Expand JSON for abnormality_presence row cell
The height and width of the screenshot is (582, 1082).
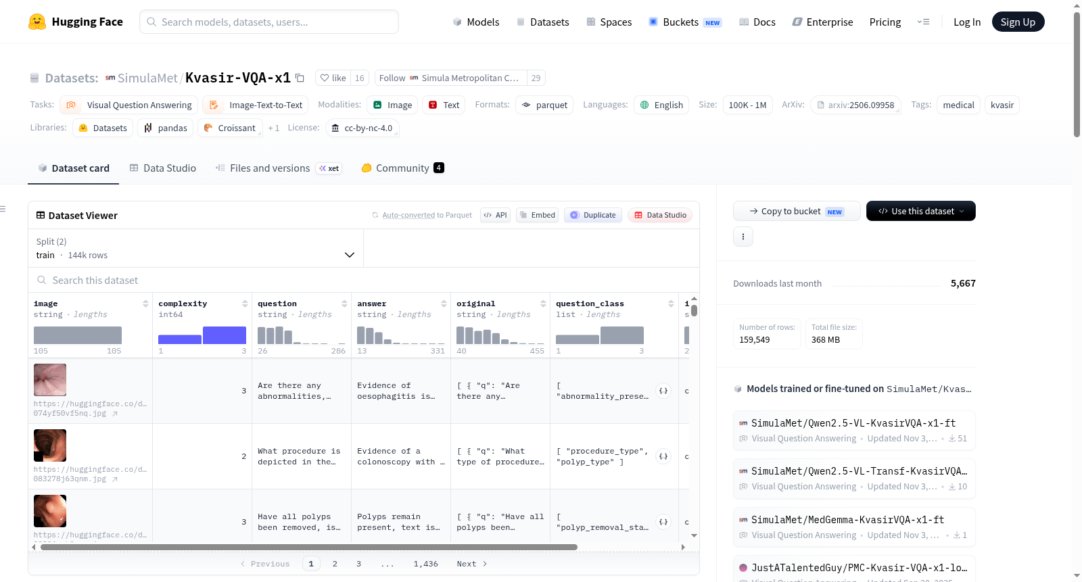point(663,391)
